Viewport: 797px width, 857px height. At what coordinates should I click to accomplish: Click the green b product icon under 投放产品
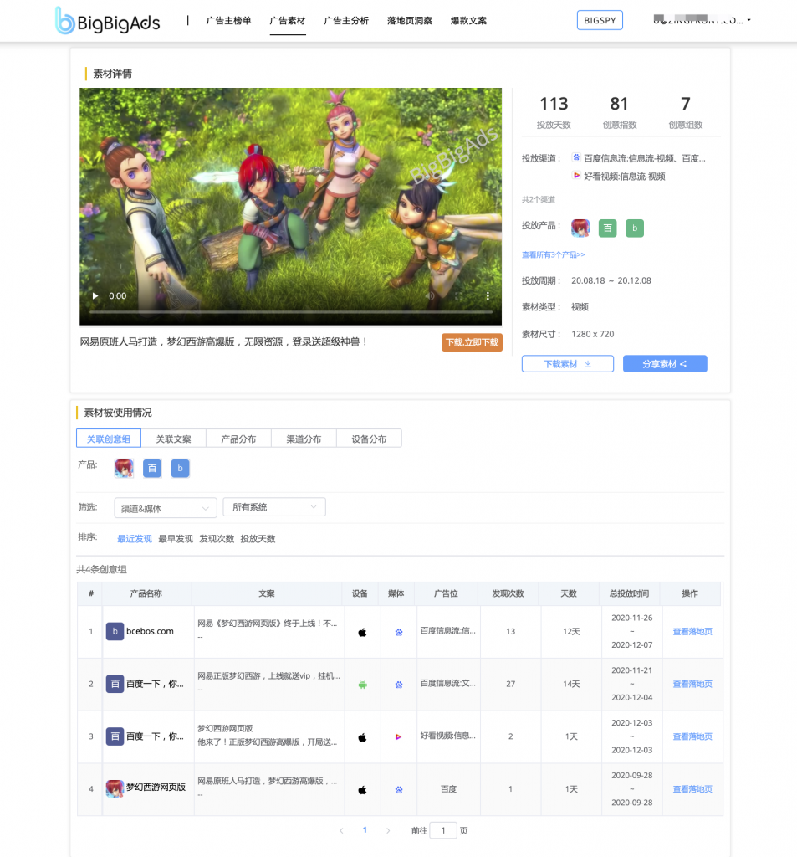635,228
